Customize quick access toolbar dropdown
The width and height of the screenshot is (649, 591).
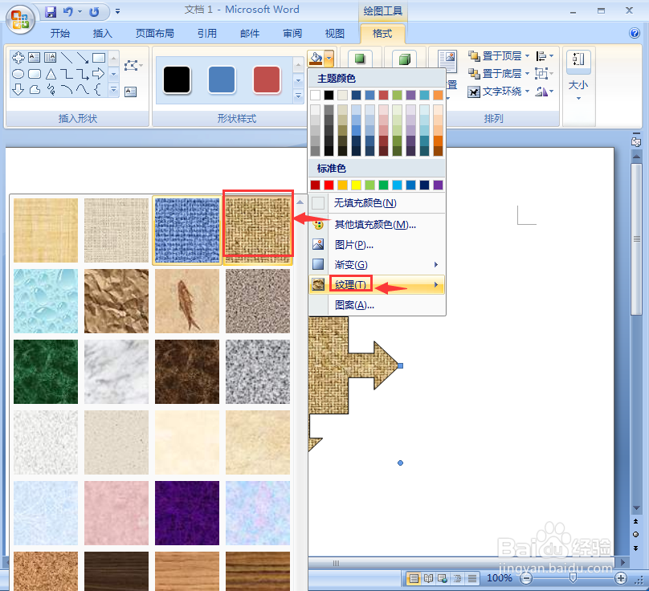click(117, 11)
